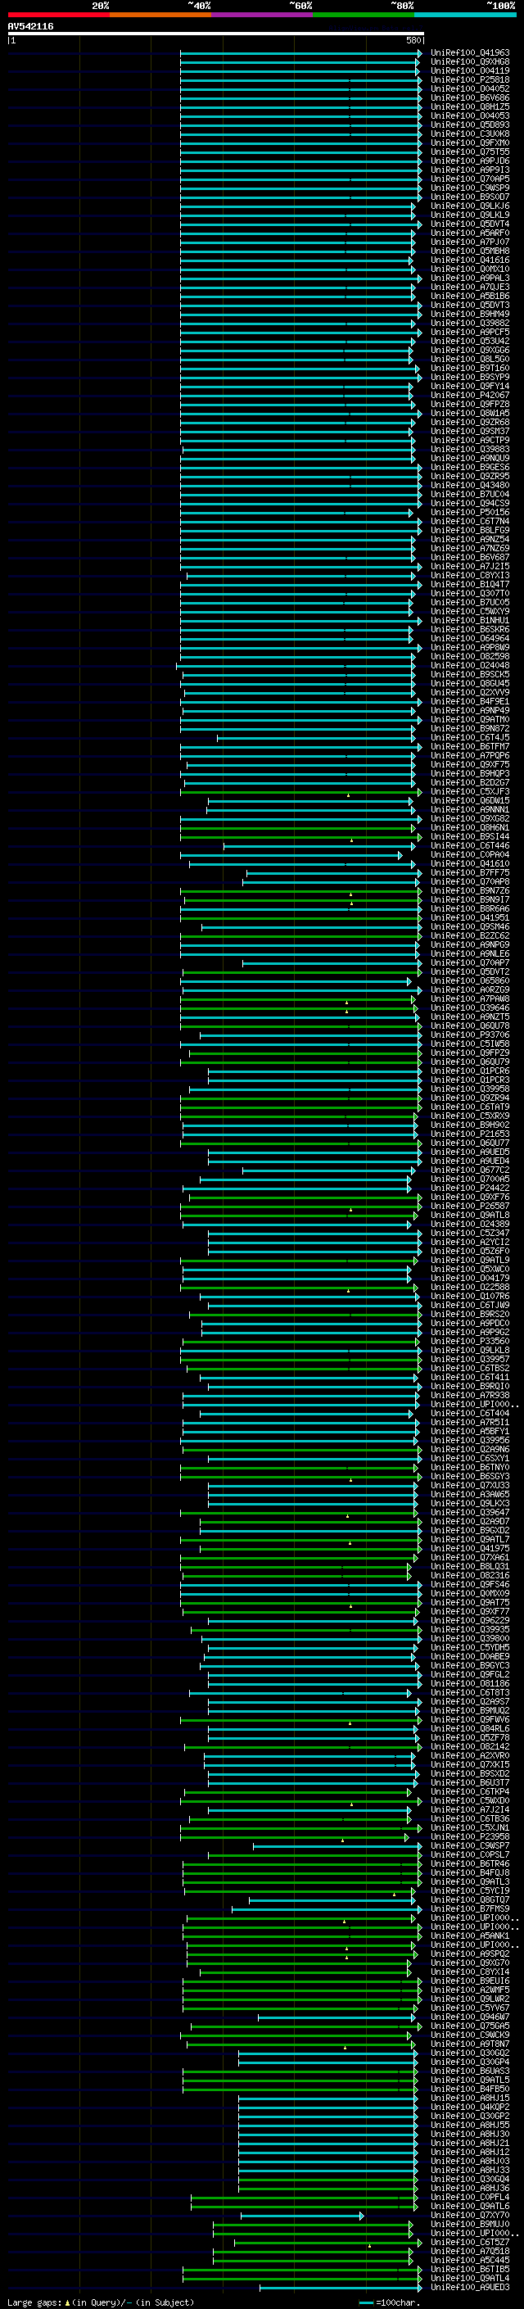Select the UniRef100_C9WSP9 label

tap(470, 188)
